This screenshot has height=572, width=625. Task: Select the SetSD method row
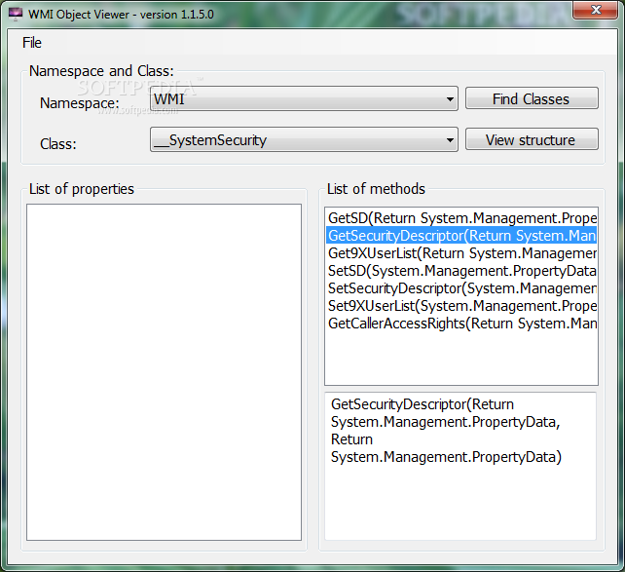(x=461, y=271)
